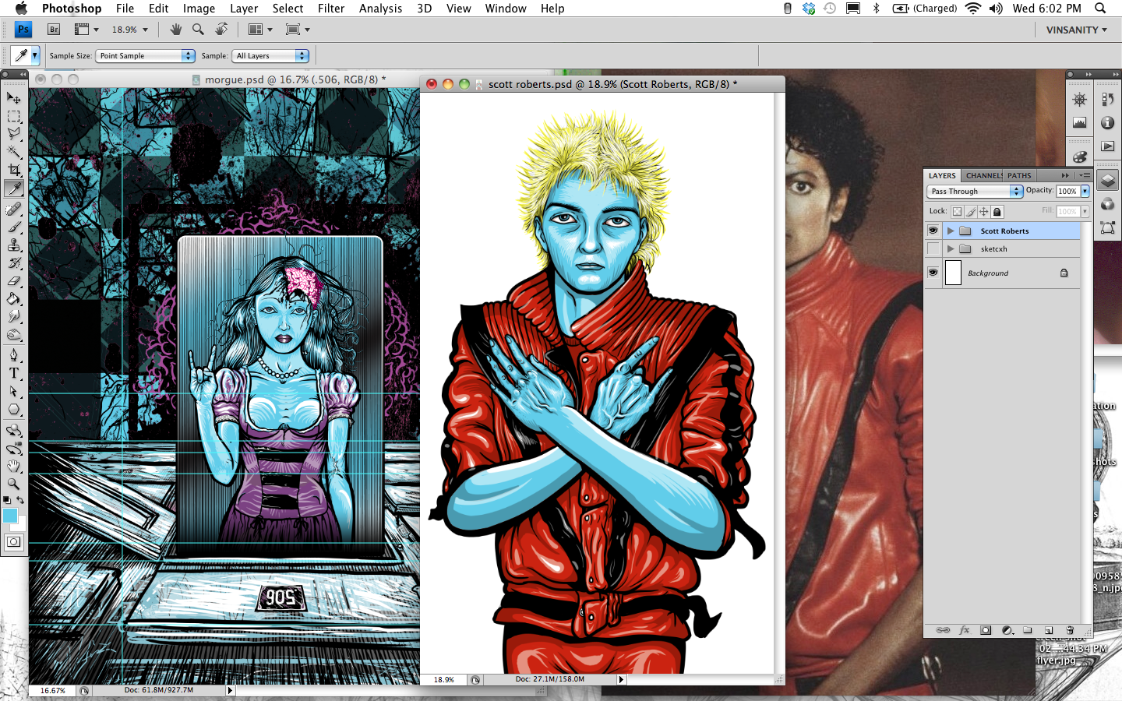Screen dimensions: 1122x701
Task: Add a layer mask from Layers panel
Action: pyautogui.click(x=986, y=630)
